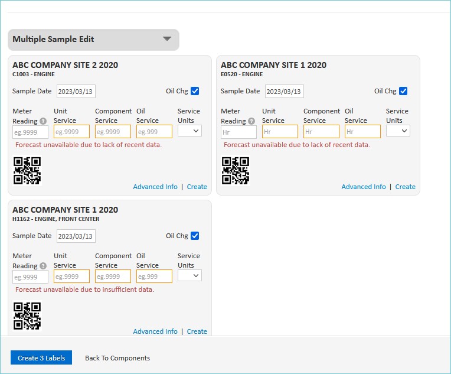Open Service Units dropdown for H1162

pos(189,275)
